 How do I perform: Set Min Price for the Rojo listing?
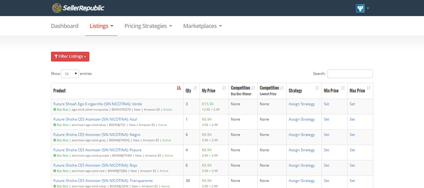pos(326,165)
